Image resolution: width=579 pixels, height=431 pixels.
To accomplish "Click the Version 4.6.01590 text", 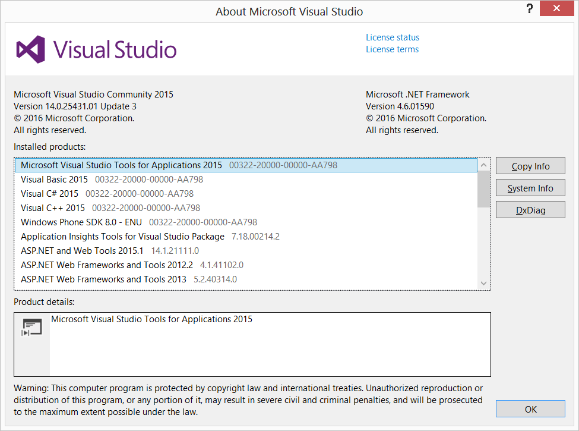I will tap(400, 106).
